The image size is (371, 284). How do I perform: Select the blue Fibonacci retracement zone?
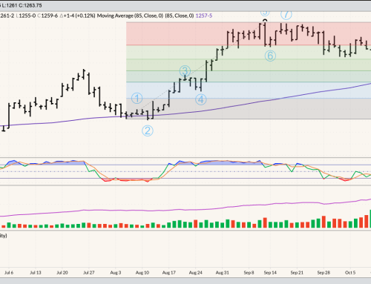click(249, 90)
